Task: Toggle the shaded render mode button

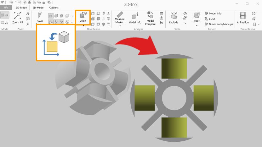Action: (x=51, y=16)
